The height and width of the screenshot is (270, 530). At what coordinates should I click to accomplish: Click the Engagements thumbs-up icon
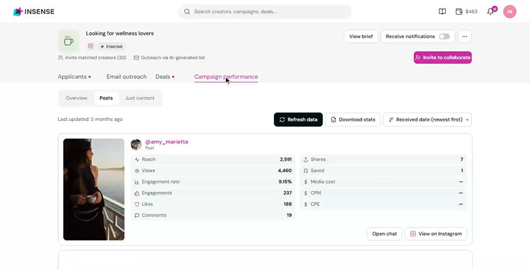click(x=137, y=193)
